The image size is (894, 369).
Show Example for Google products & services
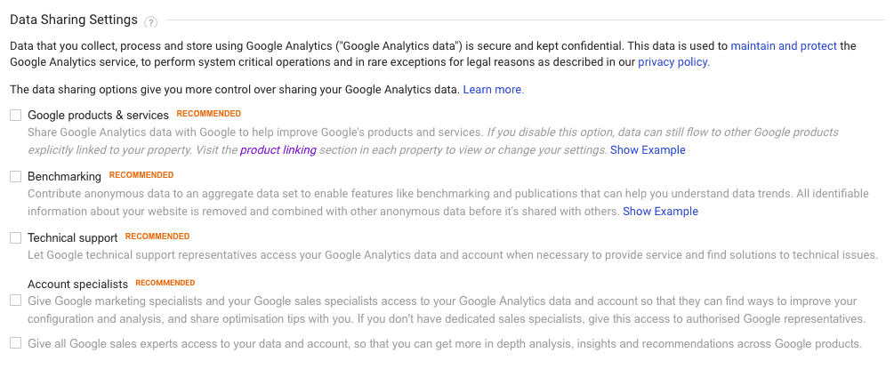pos(648,150)
